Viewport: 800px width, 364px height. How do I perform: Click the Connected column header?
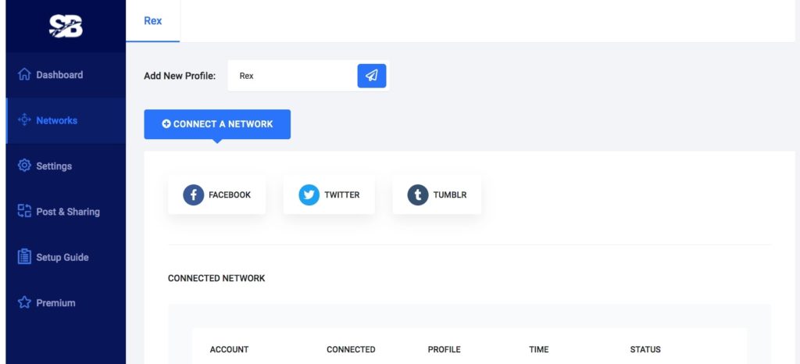(x=351, y=350)
